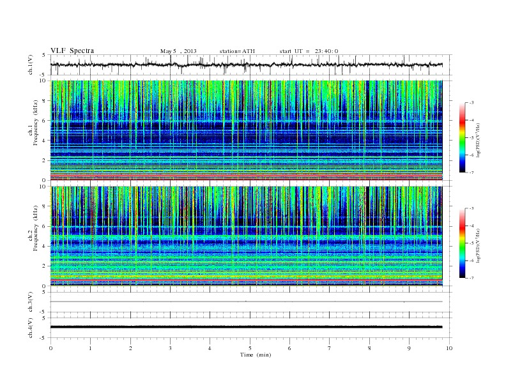
Task: Click time axis tick label "3"
Action: (x=170, y=348)
